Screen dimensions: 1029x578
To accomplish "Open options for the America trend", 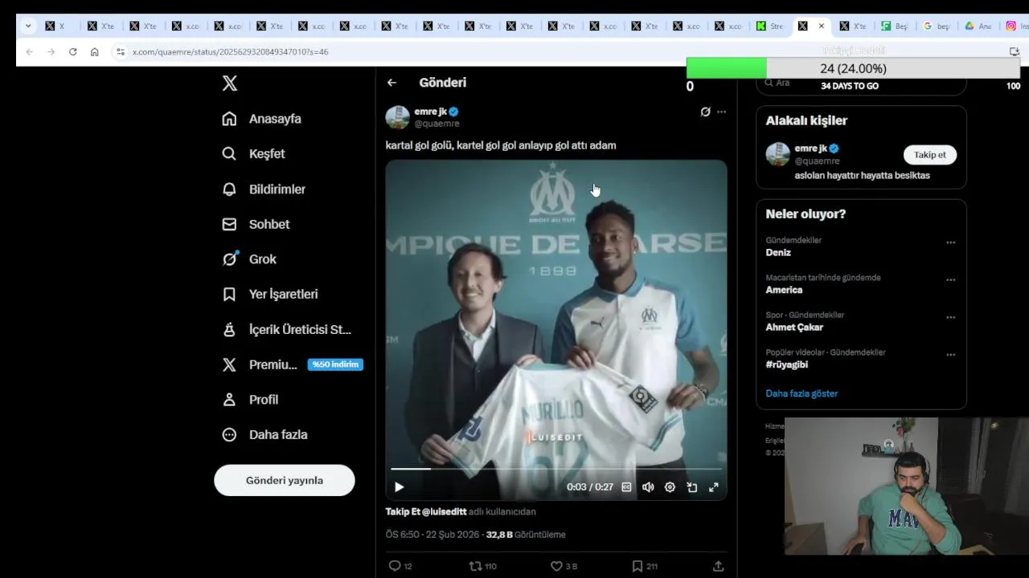I will point(951,280).
